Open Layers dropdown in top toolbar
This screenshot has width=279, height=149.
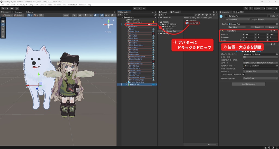pyautogui.click(x=259, y=8)
